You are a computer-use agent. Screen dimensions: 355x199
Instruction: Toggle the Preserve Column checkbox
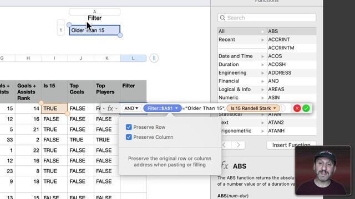coord(129,137)
